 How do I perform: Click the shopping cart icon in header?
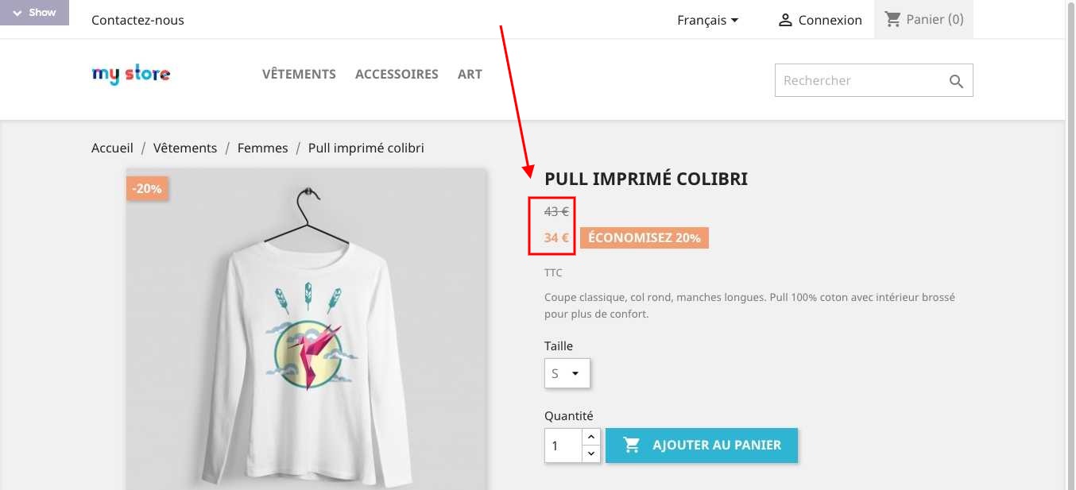893,20
